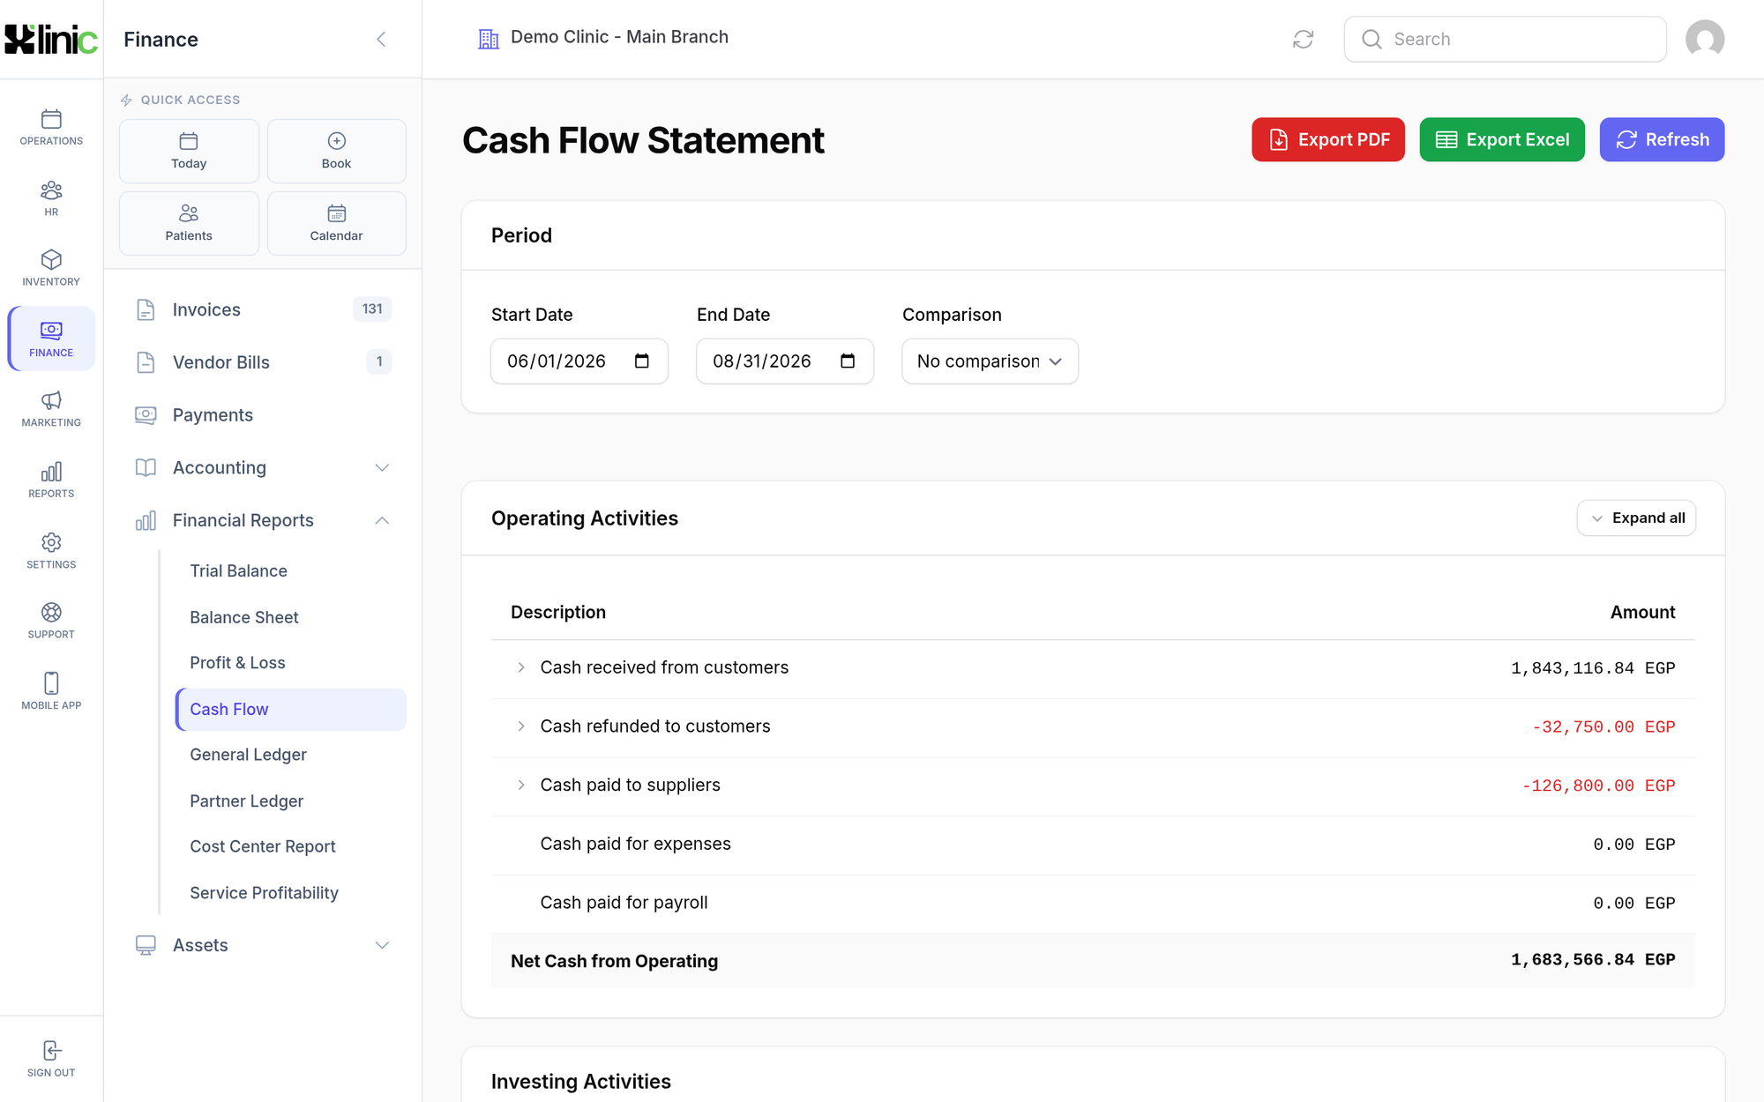Click the Today quick access tile

(x=189, y=151)
